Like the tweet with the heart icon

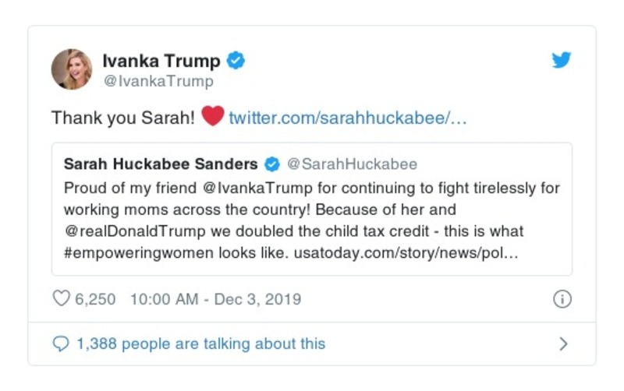[61, 299]
